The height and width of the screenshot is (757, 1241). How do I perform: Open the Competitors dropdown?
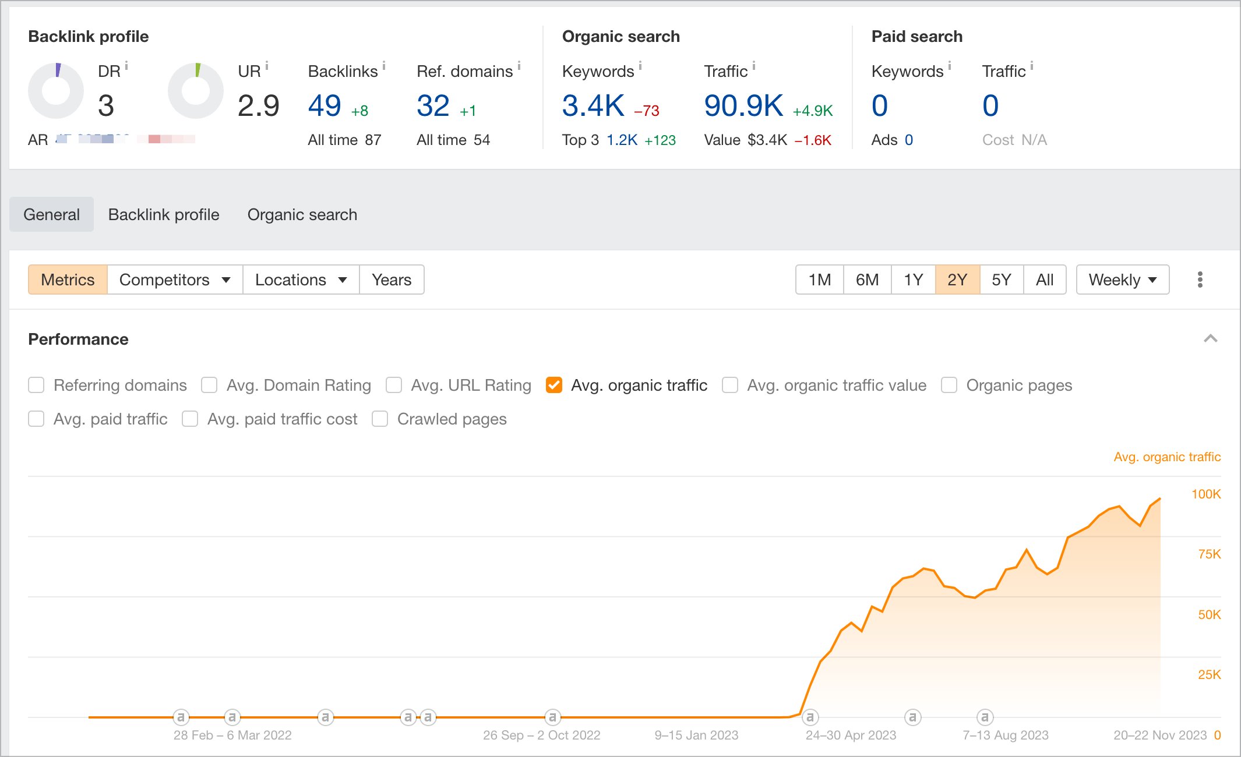point(175,280)
